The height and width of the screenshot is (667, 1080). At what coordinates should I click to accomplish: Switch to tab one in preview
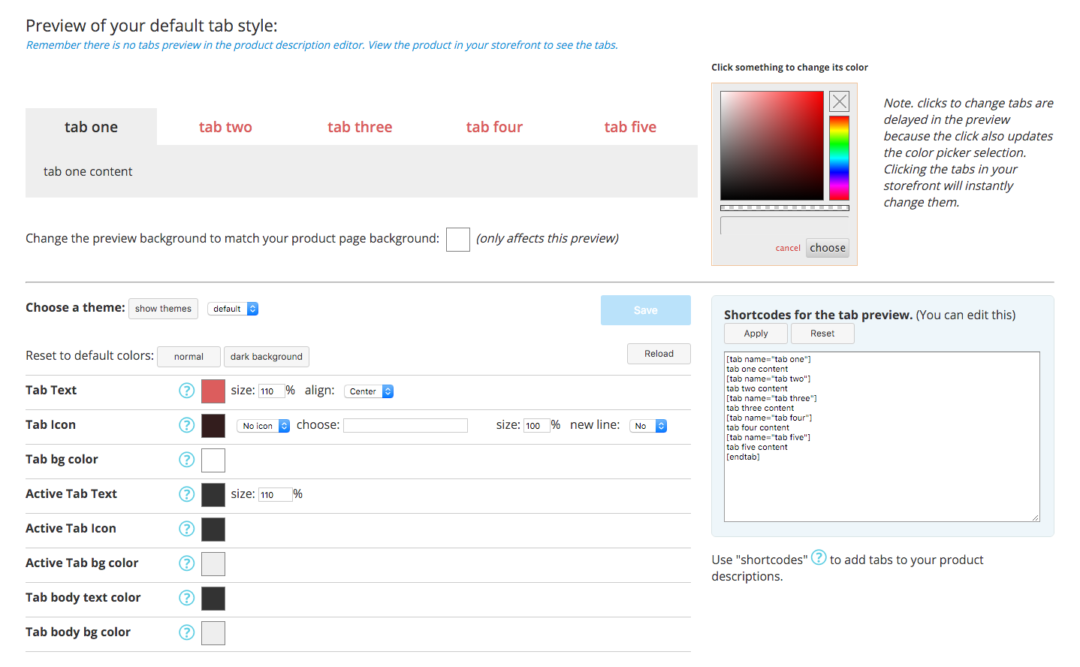[91, 127]
